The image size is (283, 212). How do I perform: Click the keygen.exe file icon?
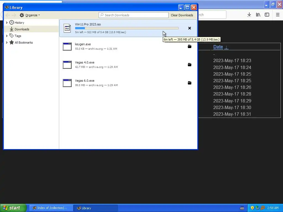pos(67,46)
